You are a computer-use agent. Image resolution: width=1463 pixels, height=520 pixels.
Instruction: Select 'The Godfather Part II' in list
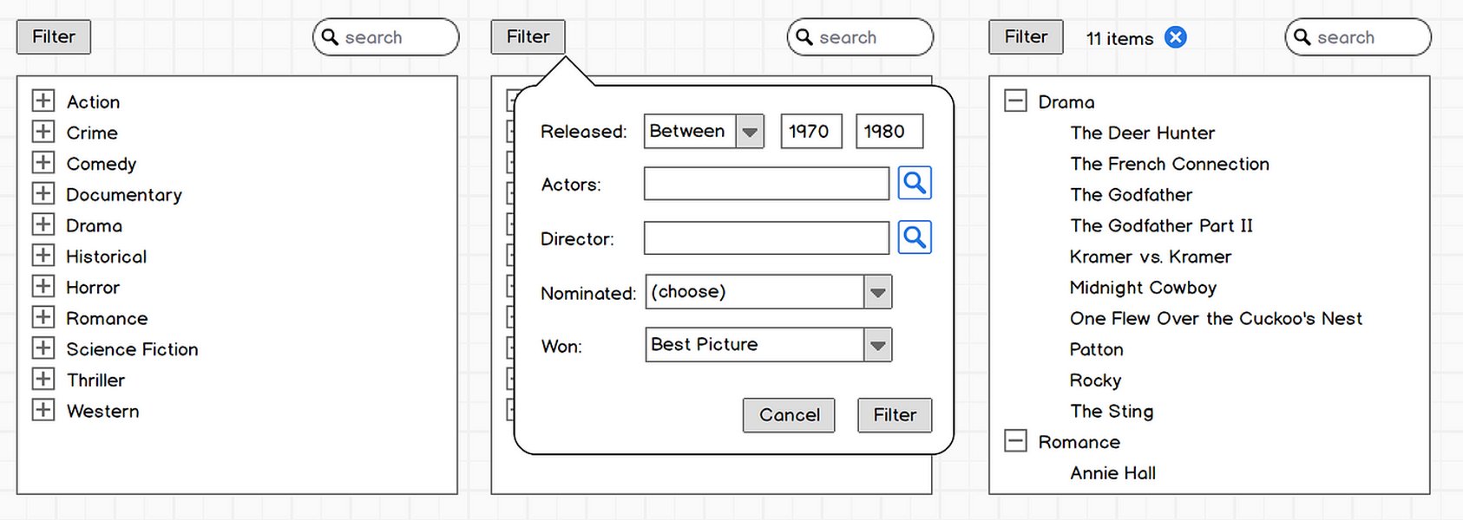(x=1161, y=225)
